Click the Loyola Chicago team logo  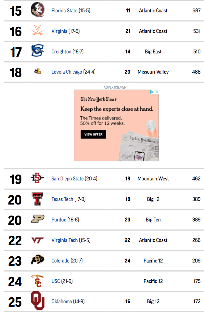pyautogui.click(x=37, y=71)
